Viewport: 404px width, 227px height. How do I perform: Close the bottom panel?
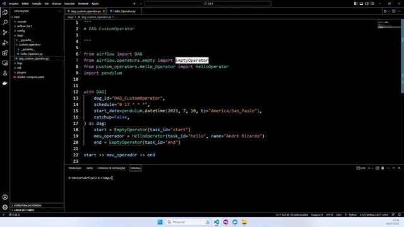click(x=399, y=168)
